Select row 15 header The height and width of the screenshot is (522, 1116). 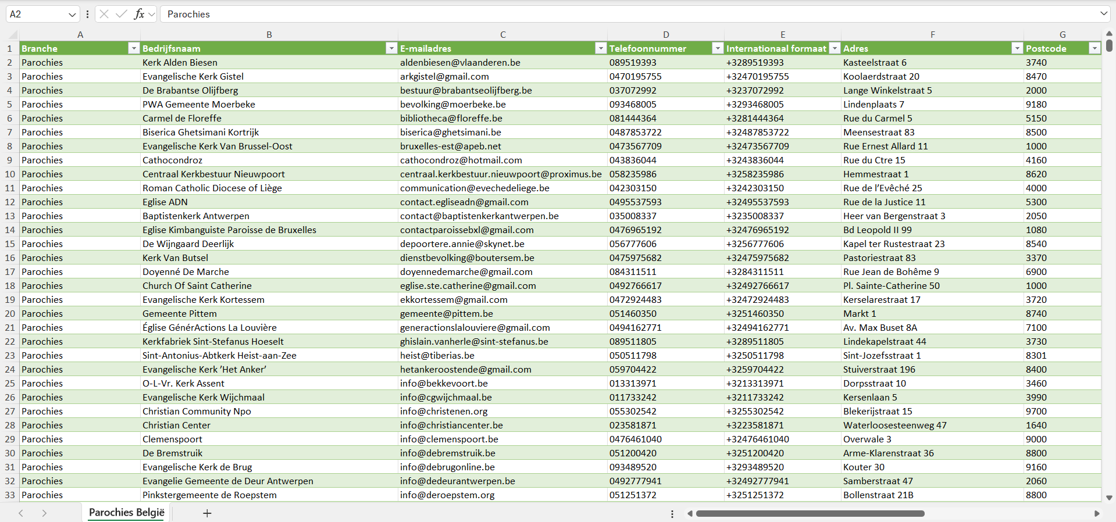pos(10,244)
